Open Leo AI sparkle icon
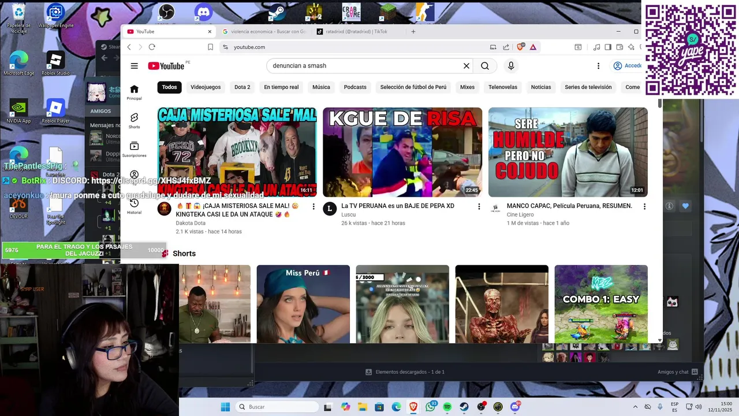739x416 pixels. (631, 47)
